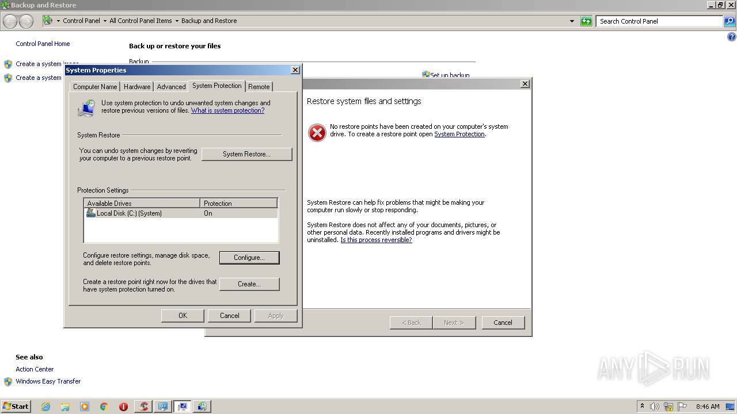Viewport: 737px width, 414px height.
Task: Switch to the Computer Name tab
Action: tap(95, 87)
